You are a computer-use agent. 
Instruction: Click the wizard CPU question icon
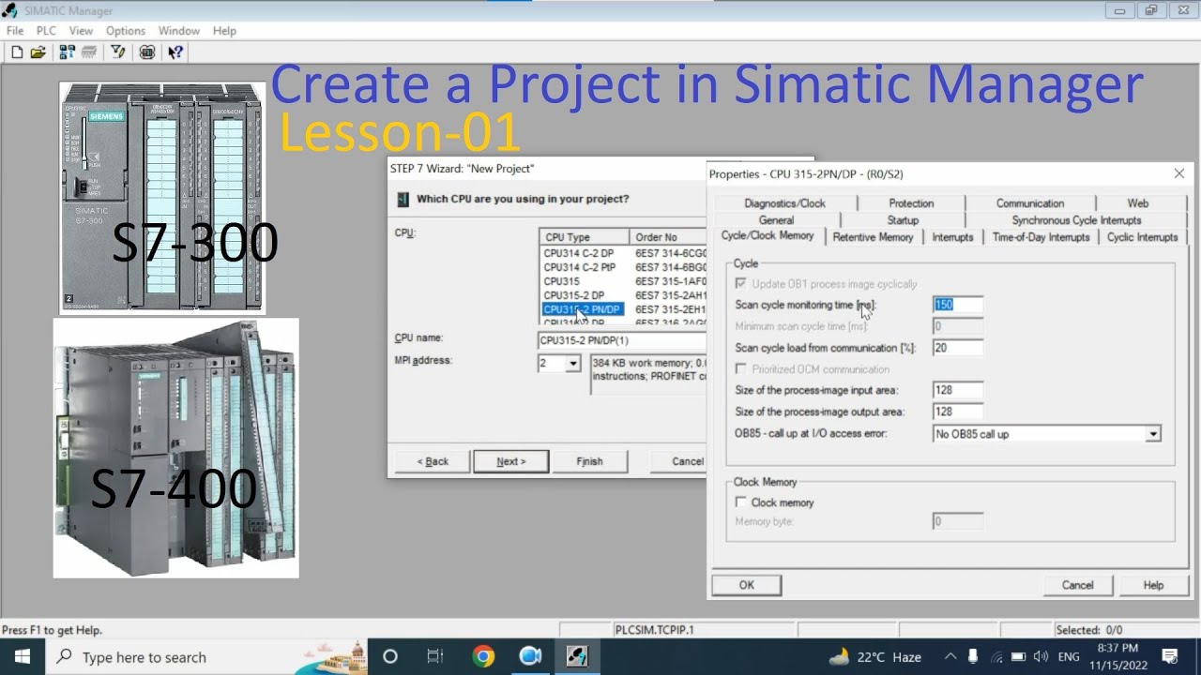(403, 199)
